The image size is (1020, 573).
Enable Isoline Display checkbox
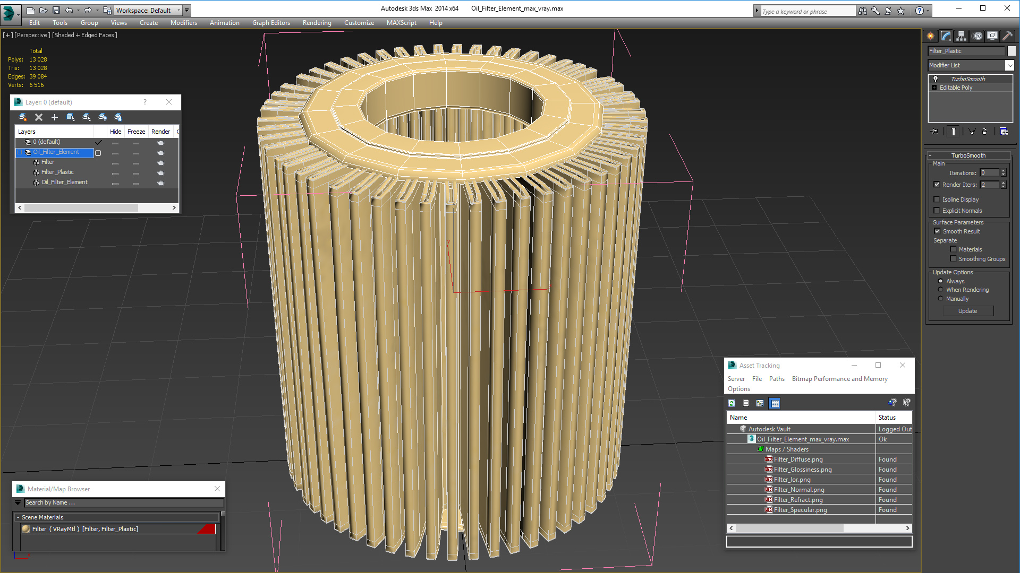coord(937,199)
